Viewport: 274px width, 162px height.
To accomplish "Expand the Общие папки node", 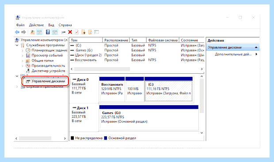I will pyautogui.click(x=22, y=61).
